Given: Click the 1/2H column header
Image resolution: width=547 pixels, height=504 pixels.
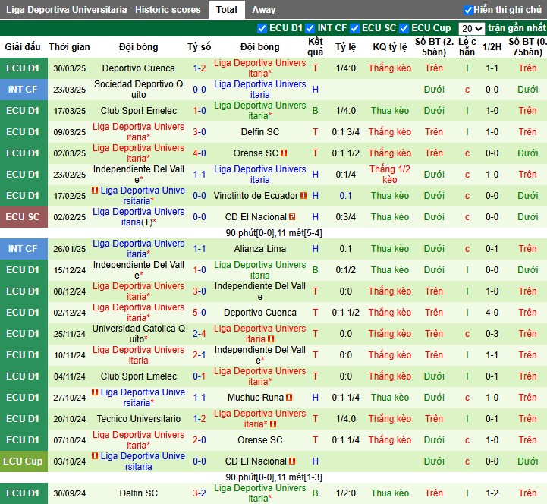Looking at the screenshot, I should pyautogui.click(x=492, y=47).
